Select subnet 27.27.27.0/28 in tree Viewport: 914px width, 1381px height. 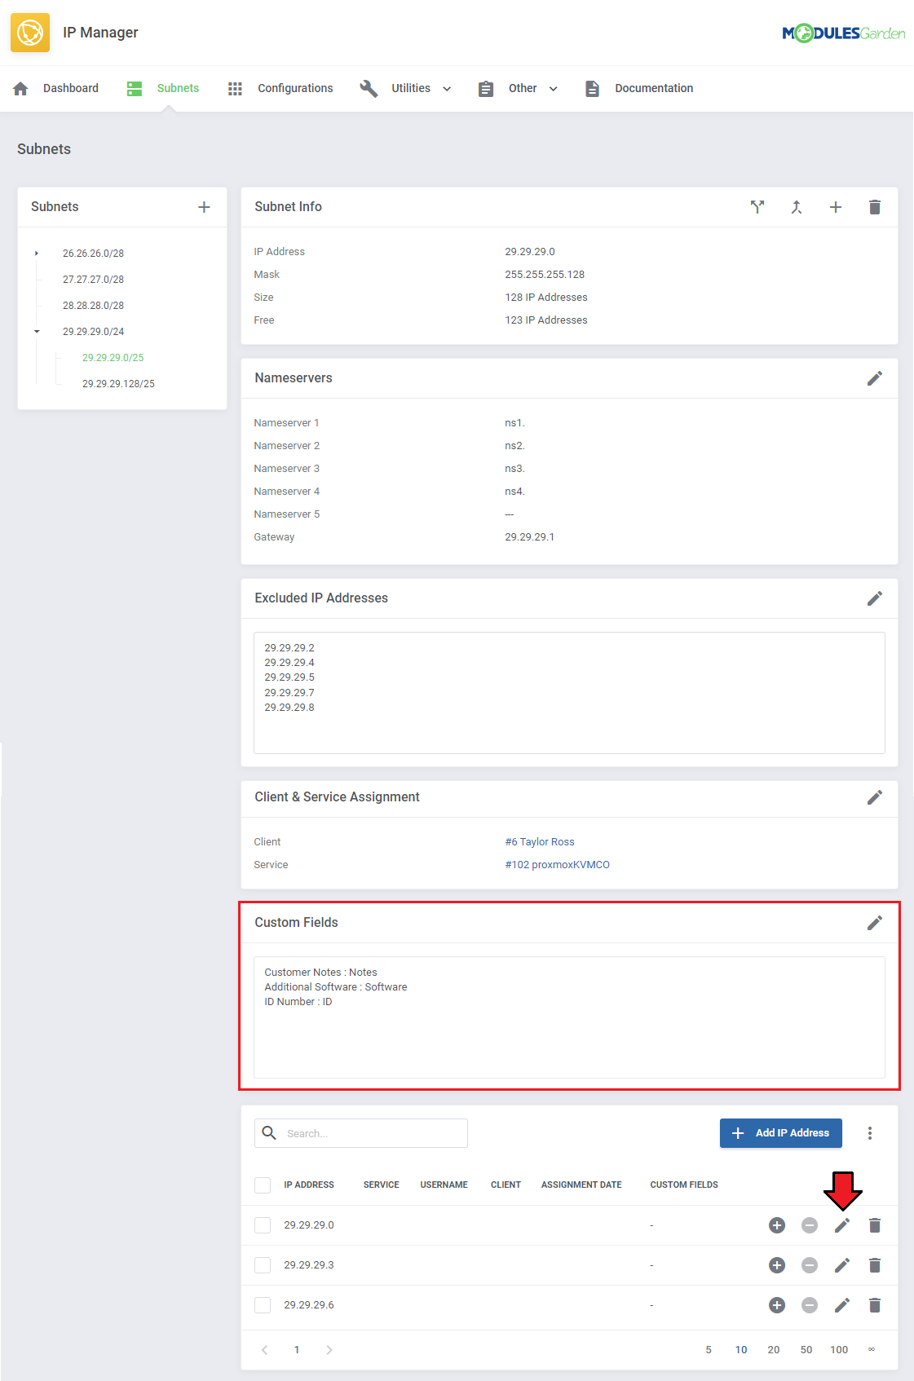coord(93,280)
